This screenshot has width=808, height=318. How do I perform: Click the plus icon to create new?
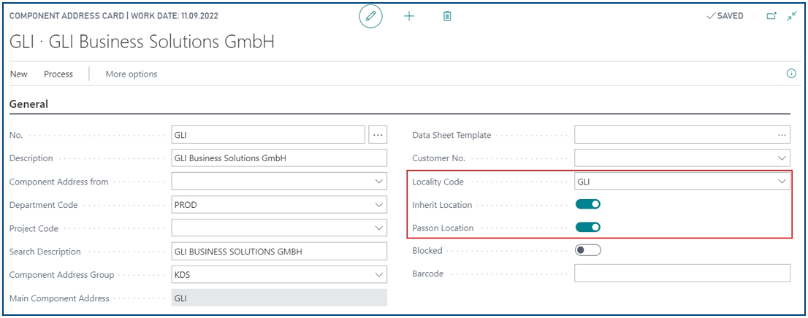[x=409, y=16]
